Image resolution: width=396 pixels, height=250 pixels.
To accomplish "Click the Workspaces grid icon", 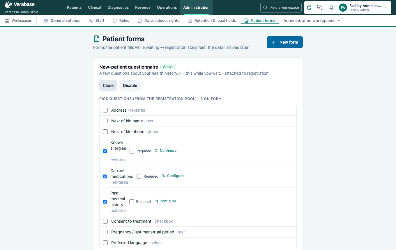I will [7, 21].
